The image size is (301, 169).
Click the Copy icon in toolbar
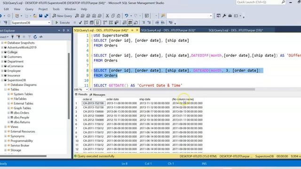pos(113,16)
